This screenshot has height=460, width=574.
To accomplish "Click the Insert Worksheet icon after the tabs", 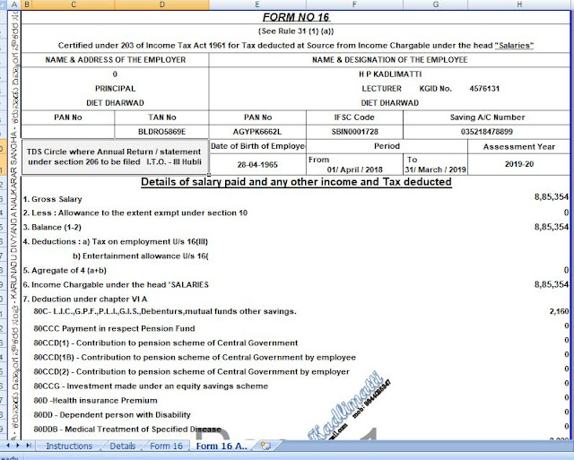I will pyautogui.click(x=265, y=446).
